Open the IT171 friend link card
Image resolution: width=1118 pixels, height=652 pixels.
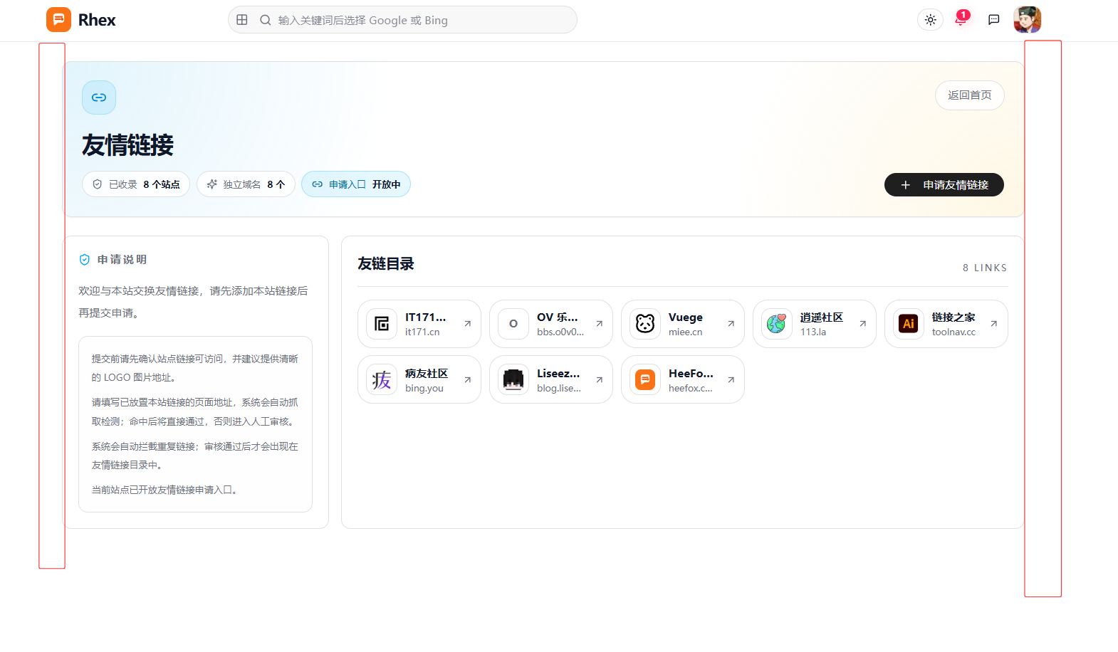tap(419, 324)
